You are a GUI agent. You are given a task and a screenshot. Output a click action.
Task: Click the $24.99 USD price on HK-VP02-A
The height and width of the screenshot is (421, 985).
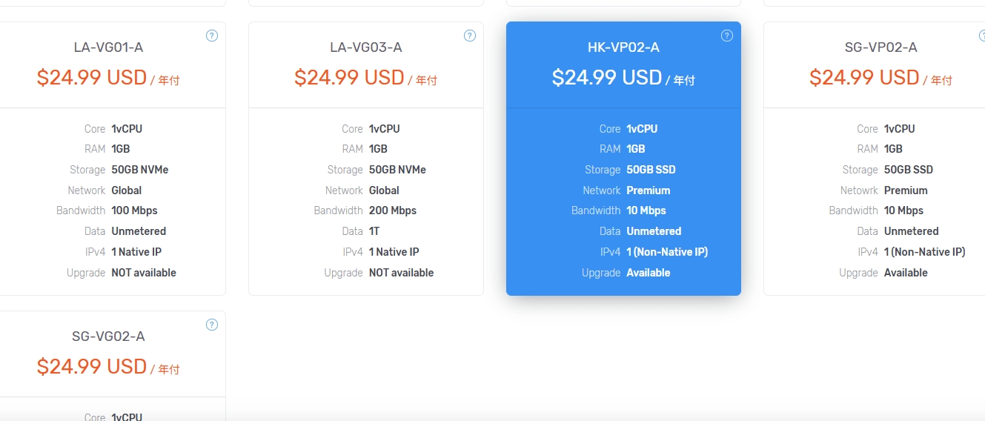pos(607,77)
